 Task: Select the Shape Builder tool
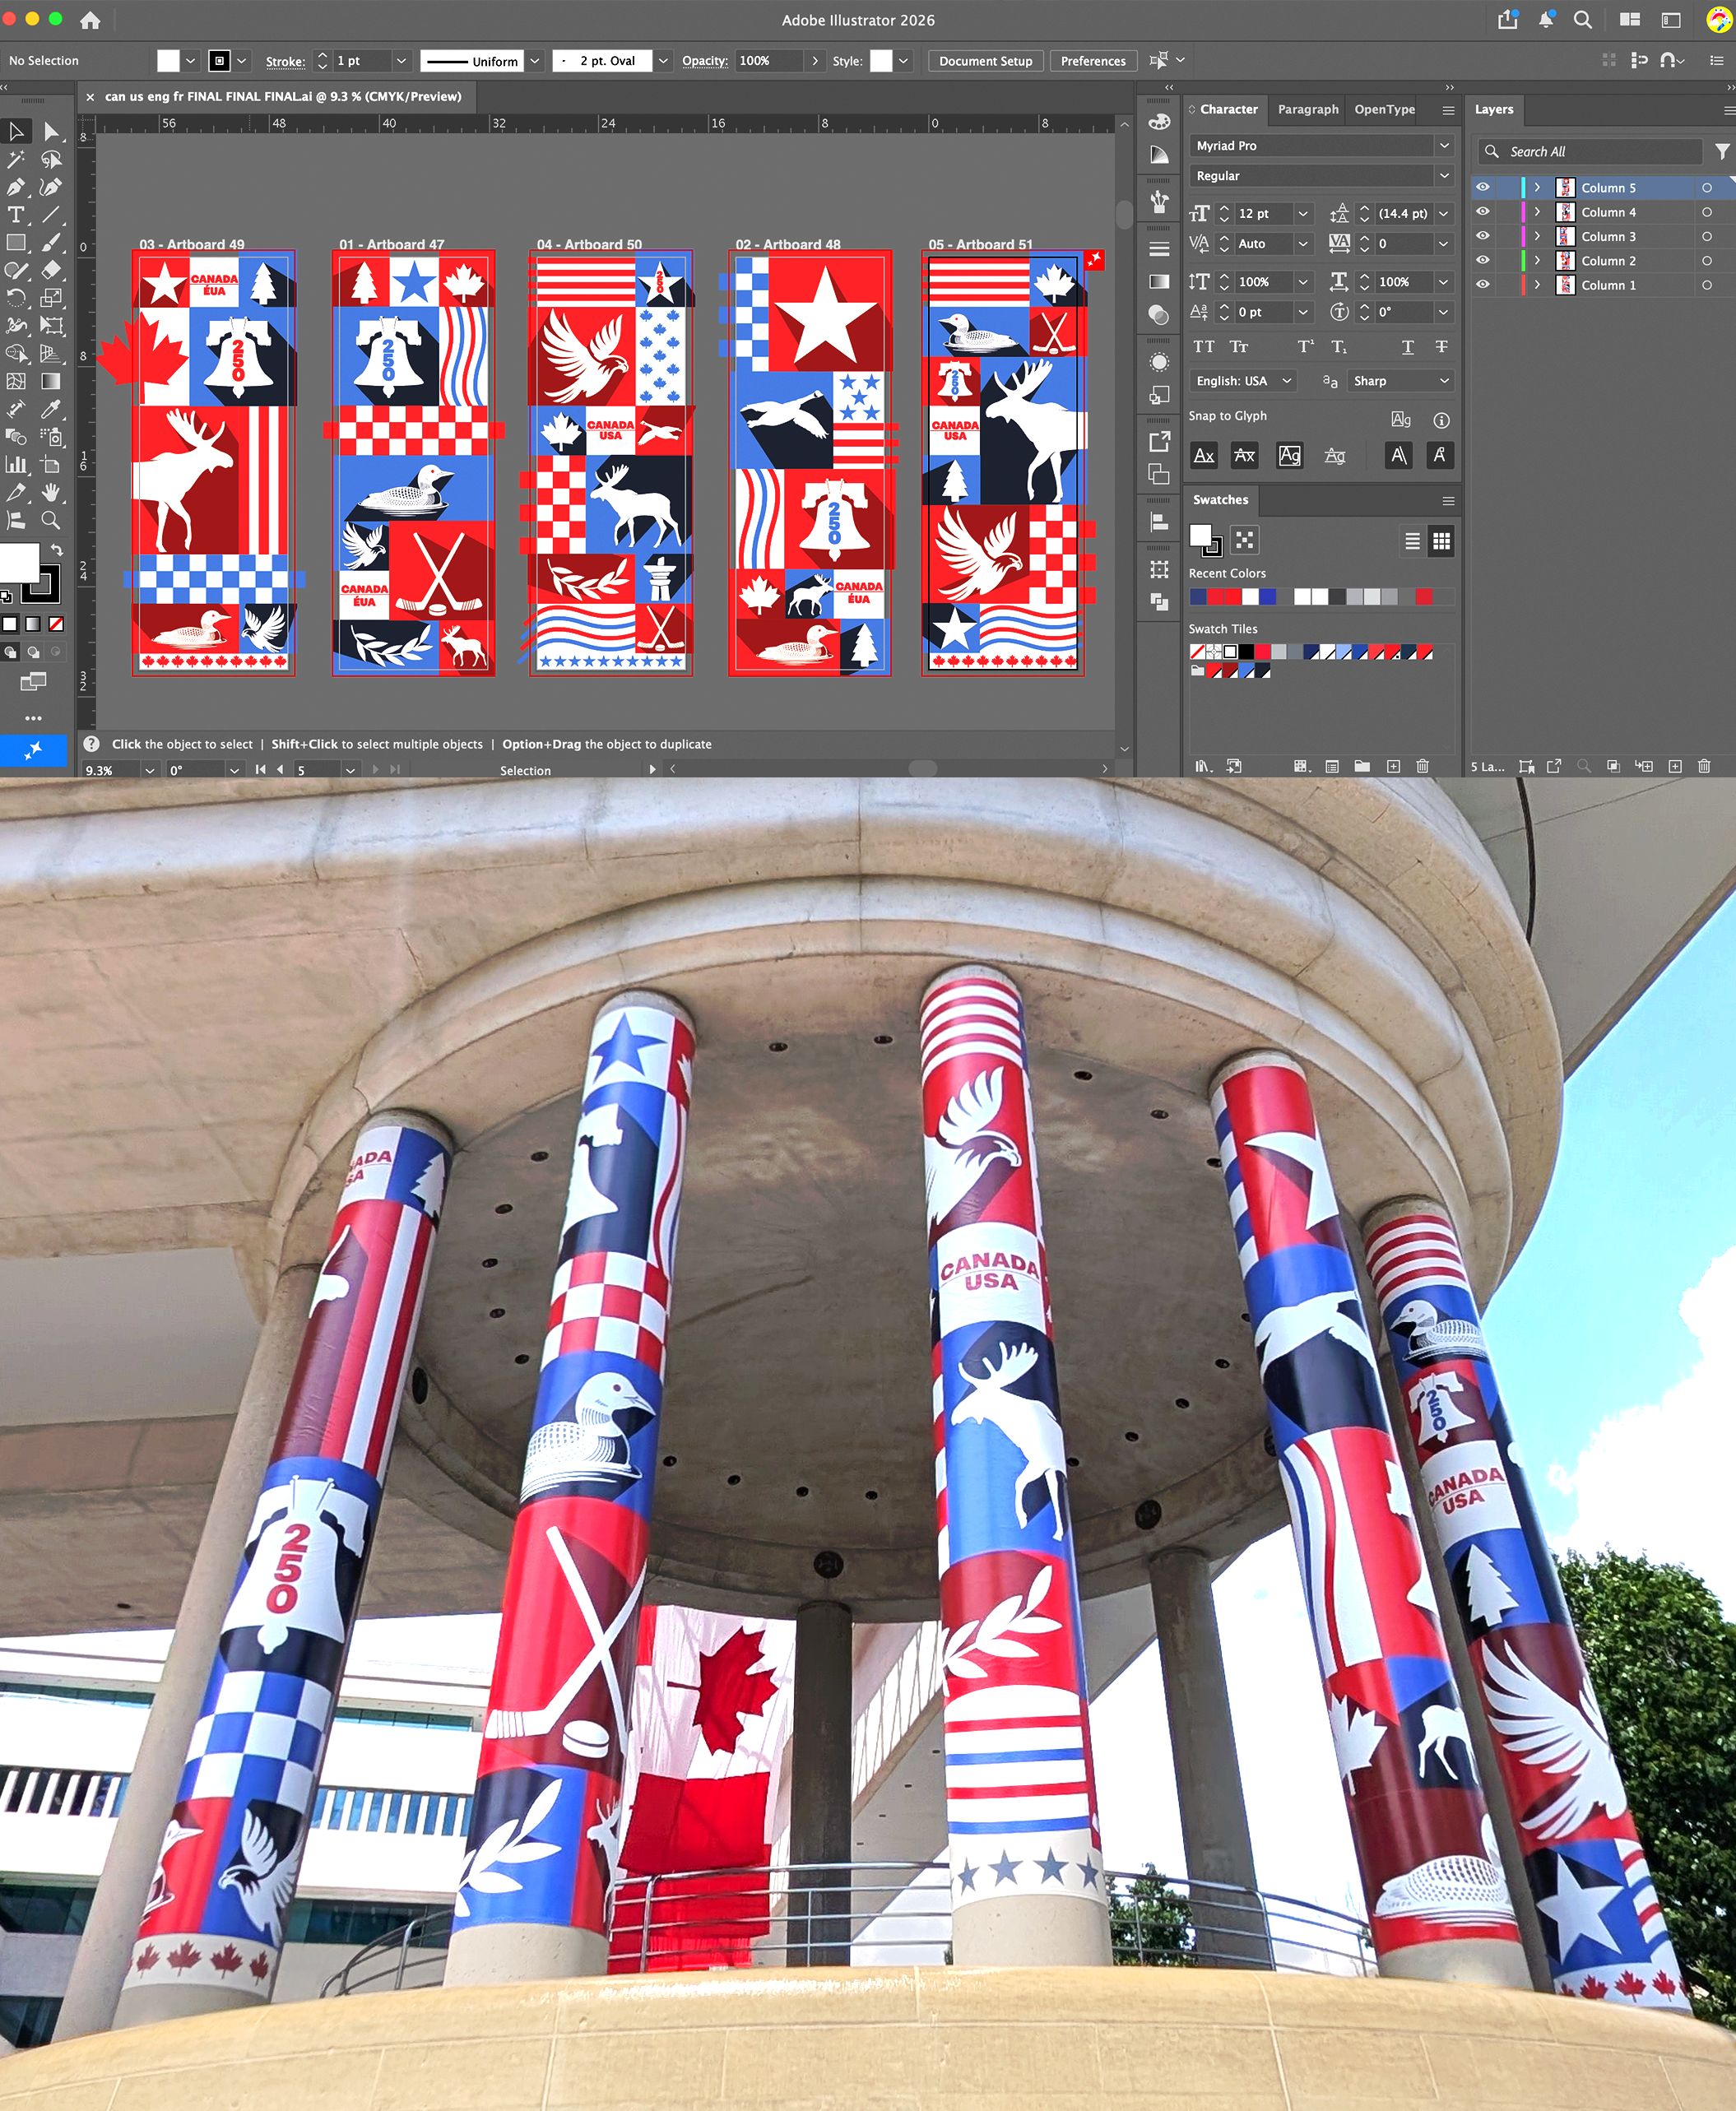point(16,354)
